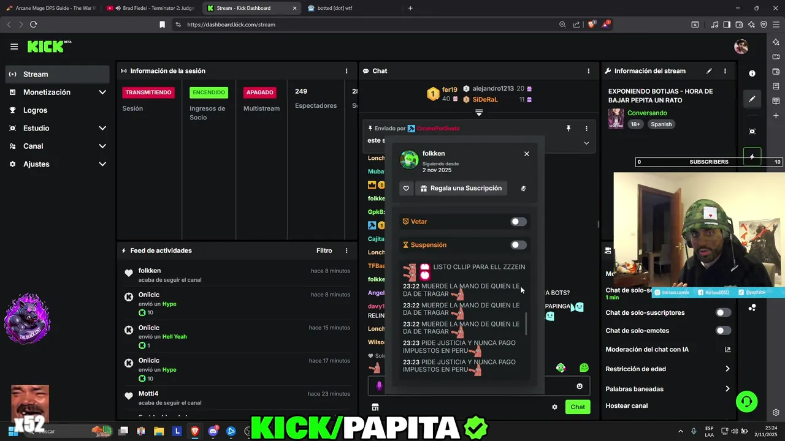The height and width of the screenshot is (441, 785).
Task: Click Filtro in Feed de actividades
Action: [x=324, y=251]
